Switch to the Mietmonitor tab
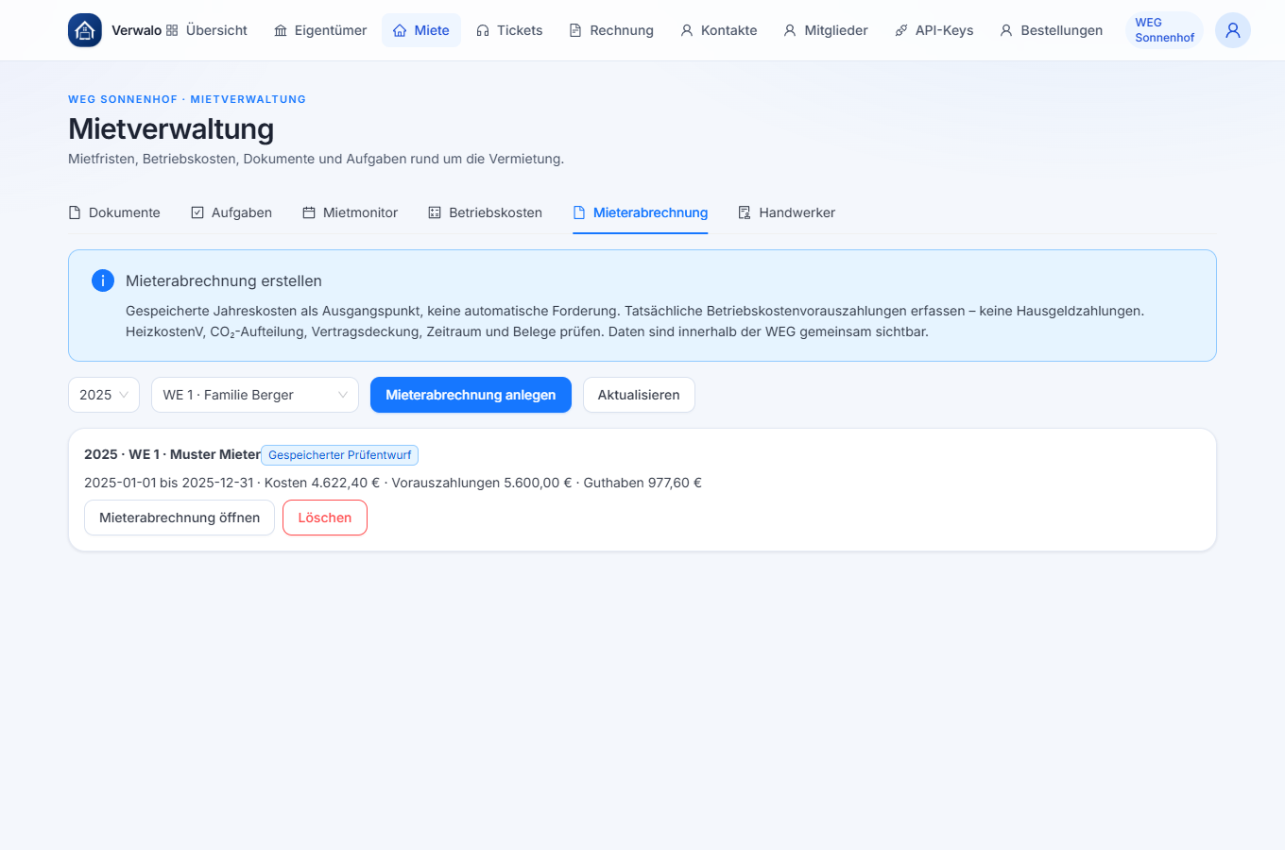 351,212
